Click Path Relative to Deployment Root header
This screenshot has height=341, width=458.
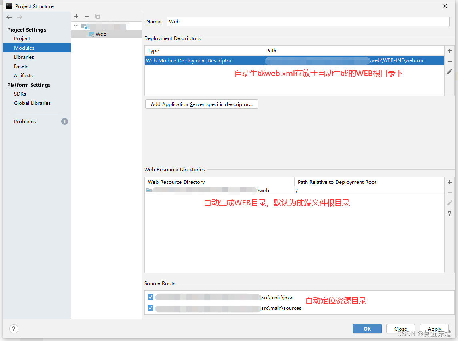point(369,182)
